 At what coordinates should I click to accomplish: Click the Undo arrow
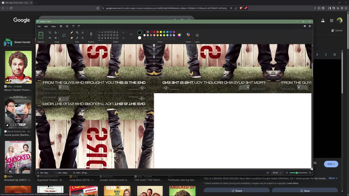[73, 26]
